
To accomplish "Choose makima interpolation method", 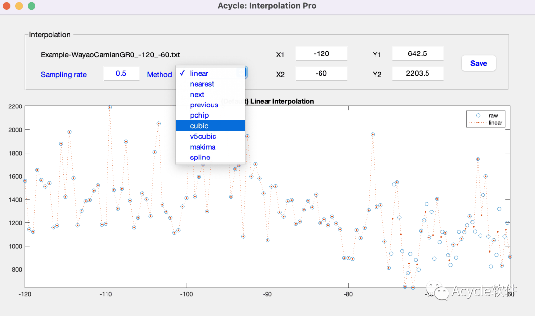I will [203, 147].
